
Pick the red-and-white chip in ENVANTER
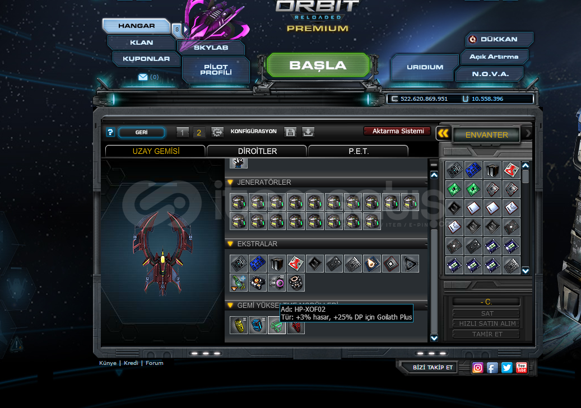512,170
